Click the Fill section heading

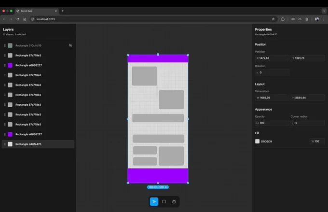coord(257,133)
